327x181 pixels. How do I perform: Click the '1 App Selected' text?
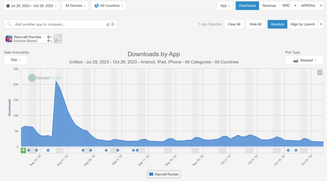point(210,24)
